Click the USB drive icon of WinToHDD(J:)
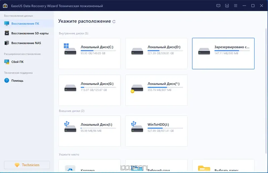This screenshot has height=173, width=268. (137, 127)
